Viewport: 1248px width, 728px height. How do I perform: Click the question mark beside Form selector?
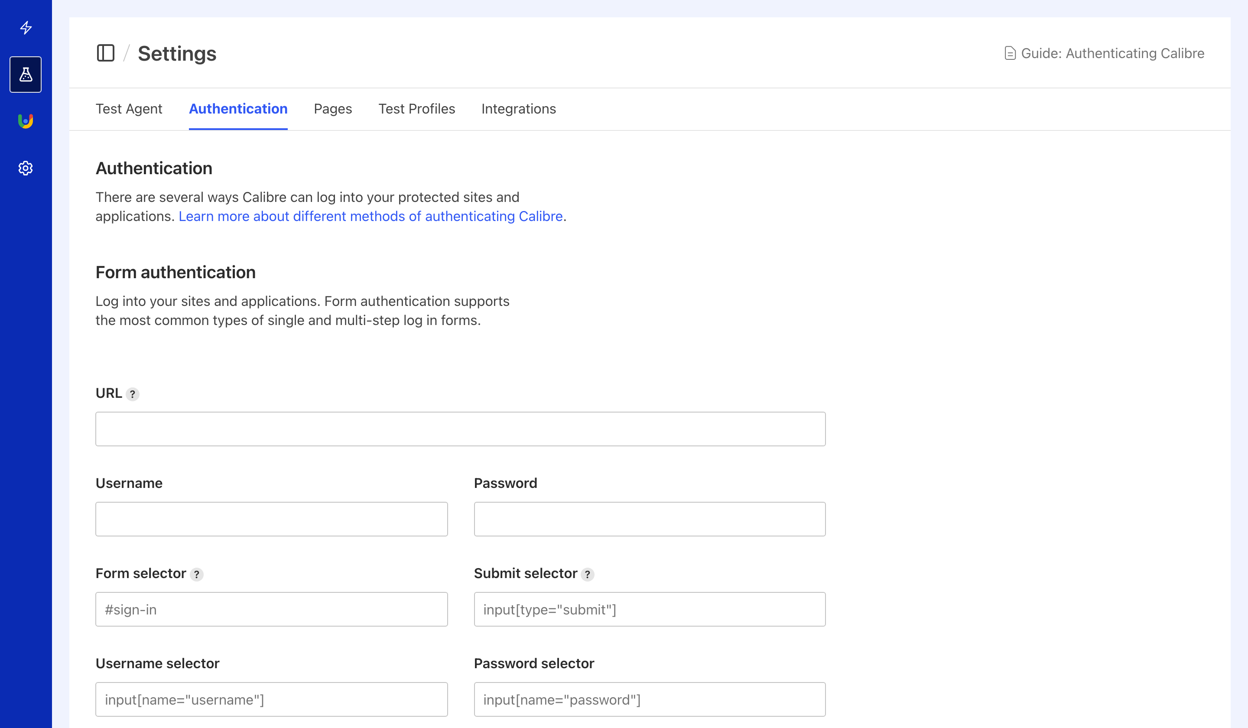tap(197, 575)
